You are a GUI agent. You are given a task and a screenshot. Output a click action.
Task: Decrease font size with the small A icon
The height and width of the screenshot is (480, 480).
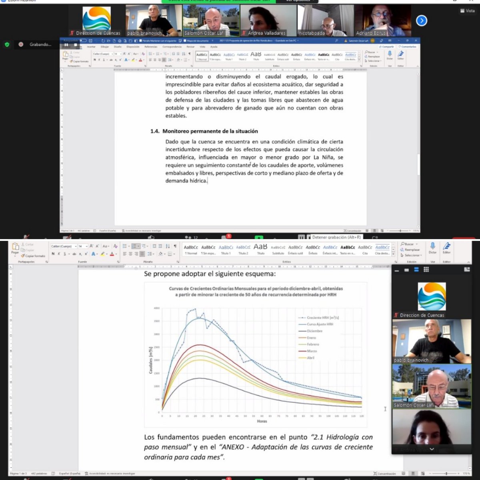[x=97, y=246]
